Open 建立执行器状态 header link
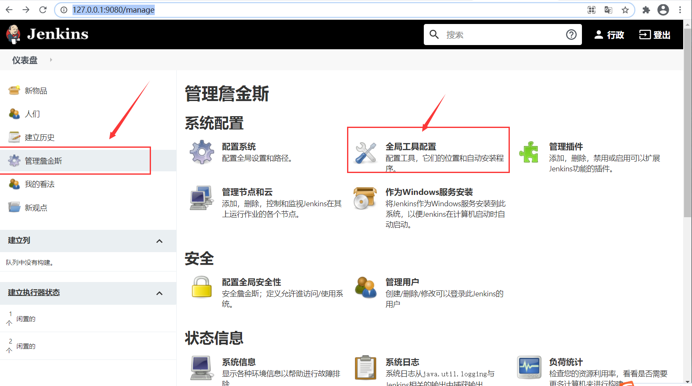The height and width of the screenshot is (386, 692). 34,293
